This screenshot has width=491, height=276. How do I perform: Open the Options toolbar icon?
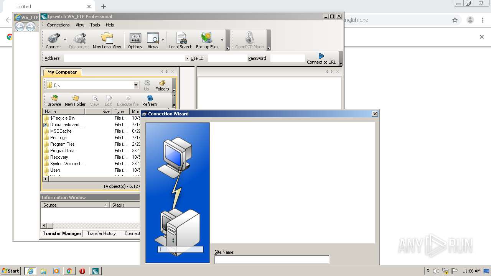[135, 41]
